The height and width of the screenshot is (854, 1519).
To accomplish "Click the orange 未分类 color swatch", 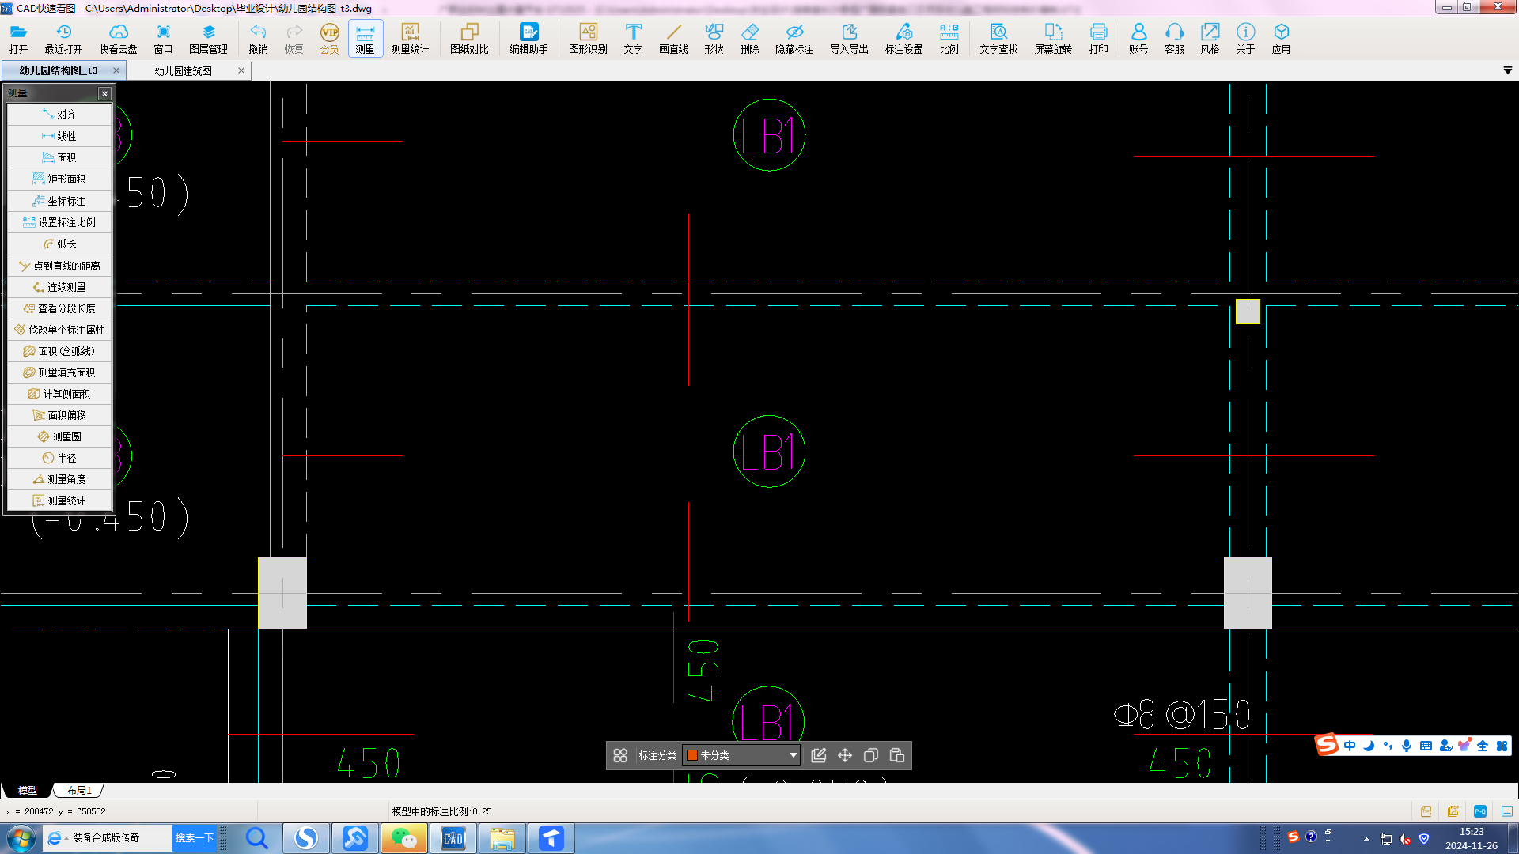I will coord(691,755).
